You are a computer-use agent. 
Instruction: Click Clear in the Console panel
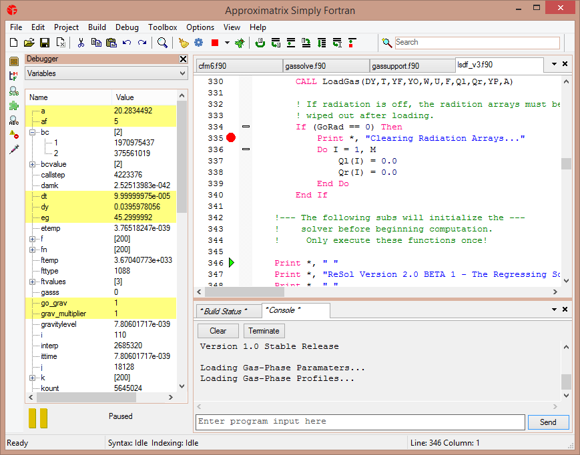[x=218, y=331]
